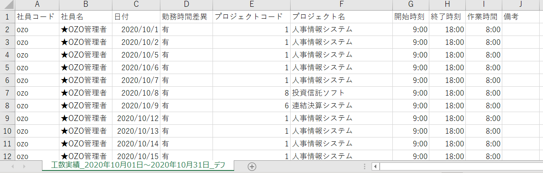This screenshot has height=173, width=543.
Task: Open the 工数実績_2020年10月01日 sheet tab
Action: pyautogui.click(x=138, y=165)
